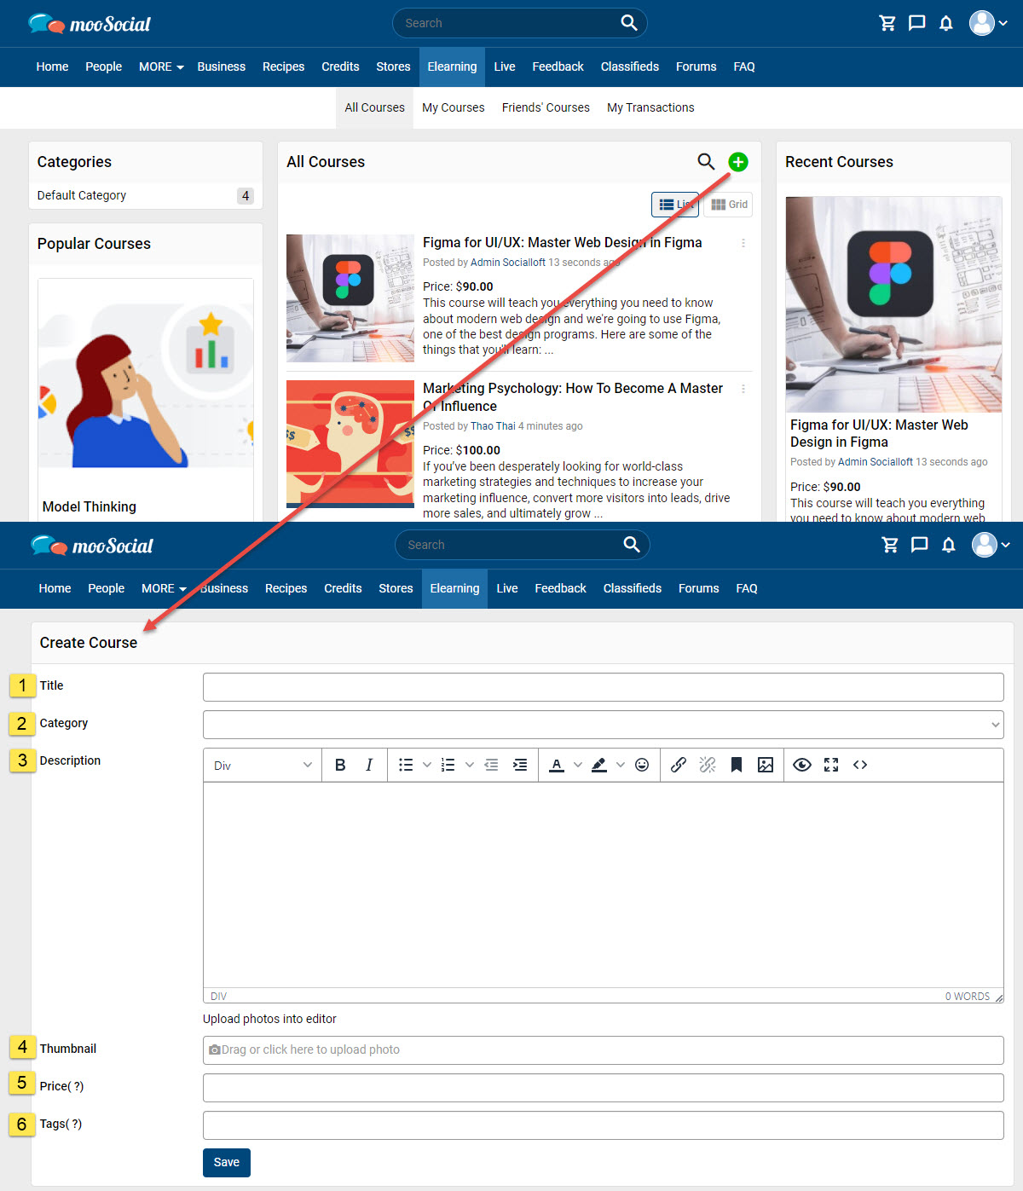Viewport: 1023px width, 1191px height.
Task: Insert an image via the editor toolbar
Action: click(766, 765)
